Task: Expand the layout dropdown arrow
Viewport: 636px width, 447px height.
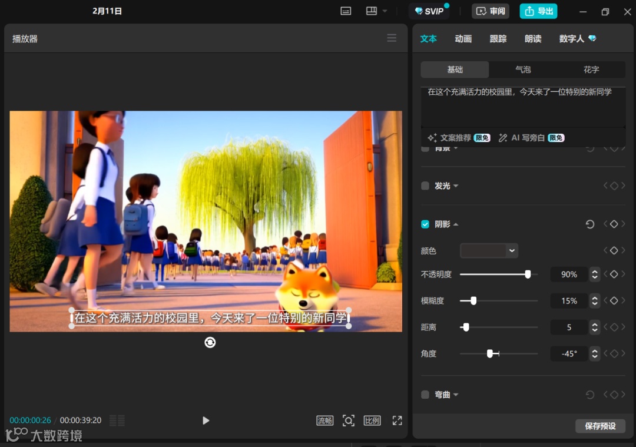Action: coord(385,11)
